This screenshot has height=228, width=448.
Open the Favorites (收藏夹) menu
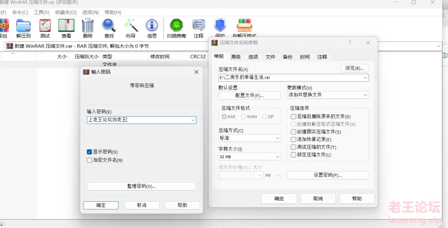pyautogui.click(x=66, y=12)
